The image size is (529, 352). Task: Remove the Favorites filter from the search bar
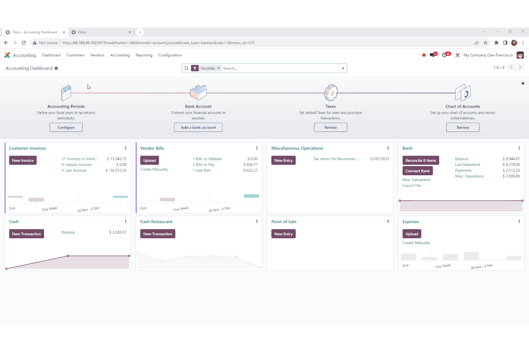point(218,68)
